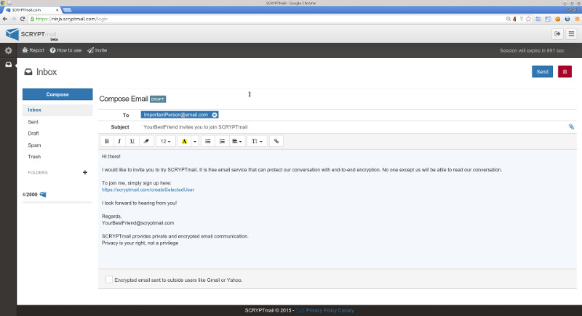582x316 pixels.
Task: Click into the email body text area
Action: click(x=337, y=209)
